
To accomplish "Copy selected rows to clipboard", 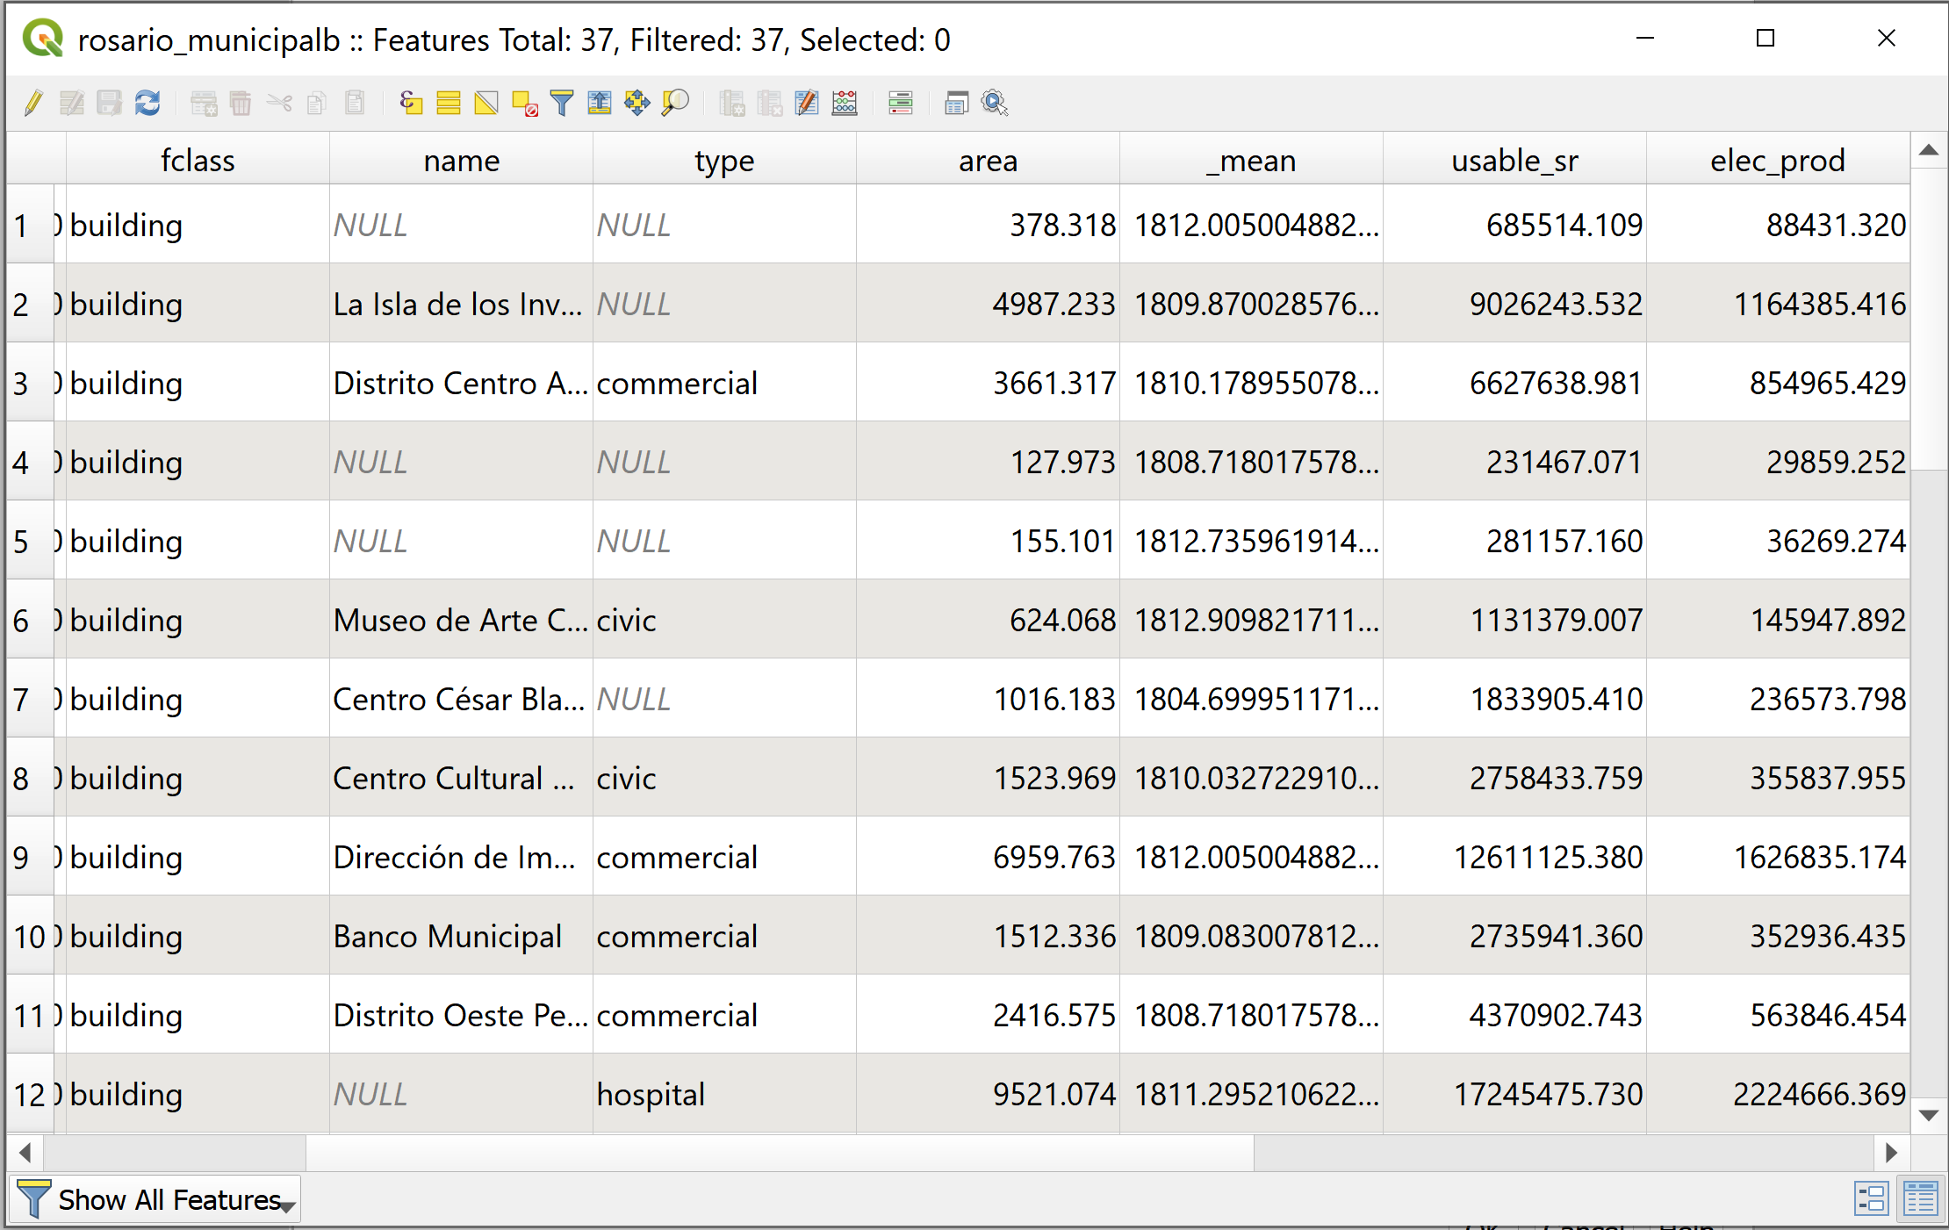I will coord(317,104).
